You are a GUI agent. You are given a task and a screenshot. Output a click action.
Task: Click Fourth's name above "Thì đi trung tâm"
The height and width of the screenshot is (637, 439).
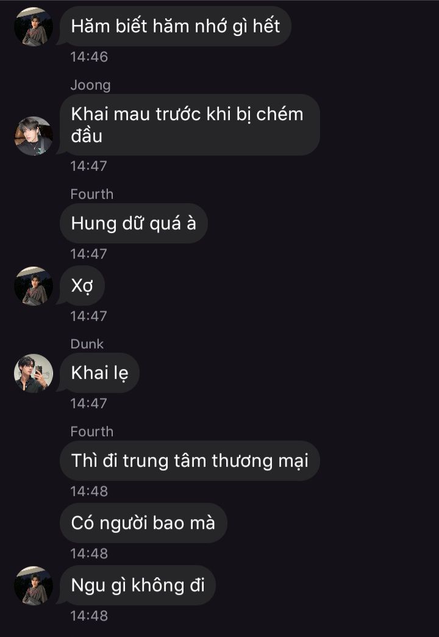[x=92, y=431]
